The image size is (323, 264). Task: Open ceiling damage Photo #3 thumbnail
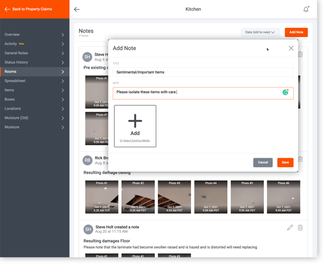[x=174, y=197]
